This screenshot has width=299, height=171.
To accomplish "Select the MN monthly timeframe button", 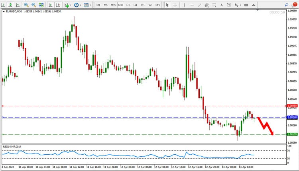I will coord(157,5).
